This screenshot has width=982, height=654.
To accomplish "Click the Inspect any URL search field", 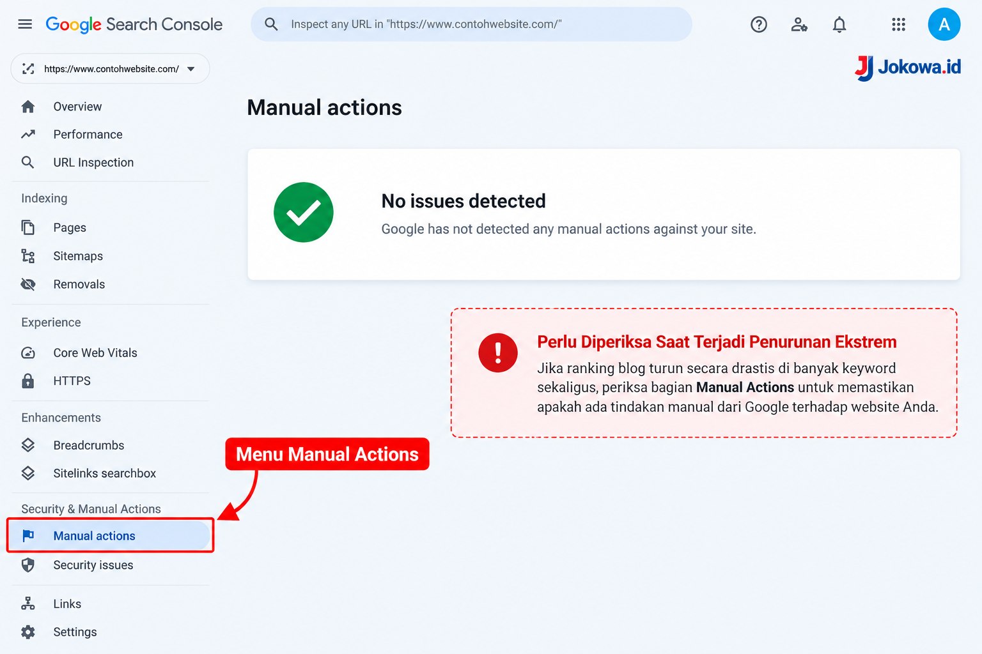I will tap(471, 24).
